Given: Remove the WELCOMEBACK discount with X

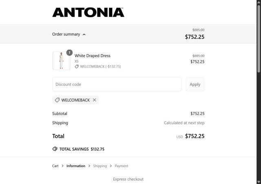Looking at the screenshot, I should point(94,100).
